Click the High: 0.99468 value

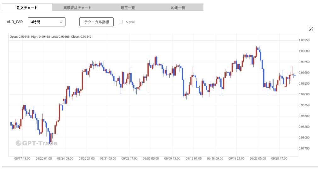click(40, 37)
